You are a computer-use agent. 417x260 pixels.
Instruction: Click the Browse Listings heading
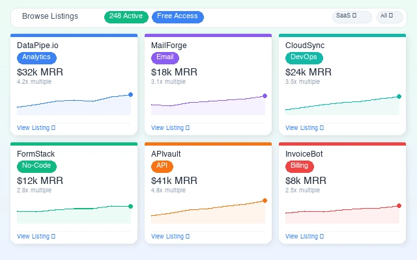(50, 16)
